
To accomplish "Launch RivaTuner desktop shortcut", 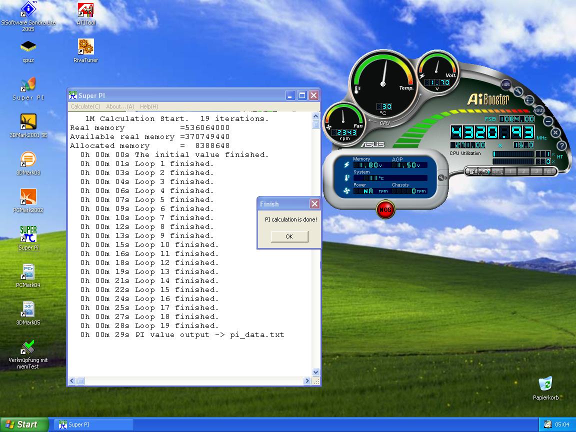I will click(85, 47).
